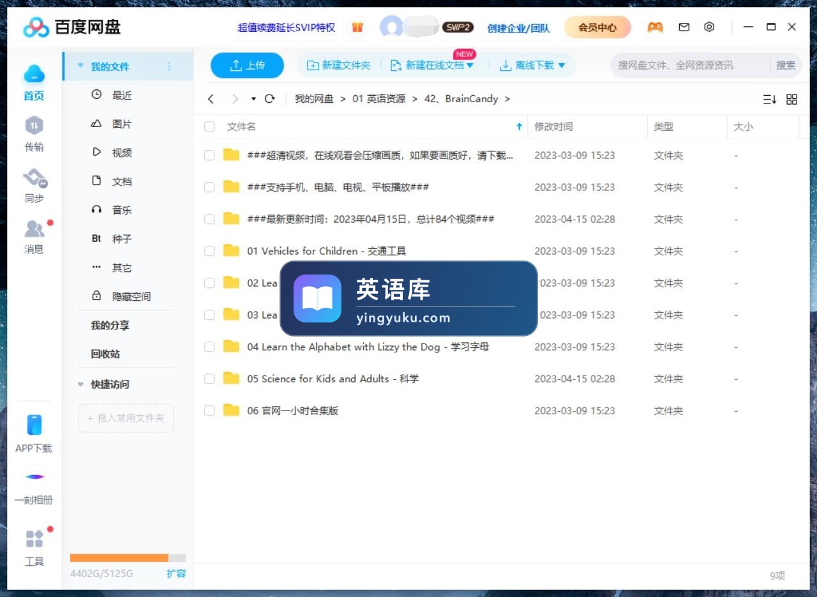Viewport: 817px width, 597px height.
Task: Click the sort arrow in 文件名 column
Action: 519,126
